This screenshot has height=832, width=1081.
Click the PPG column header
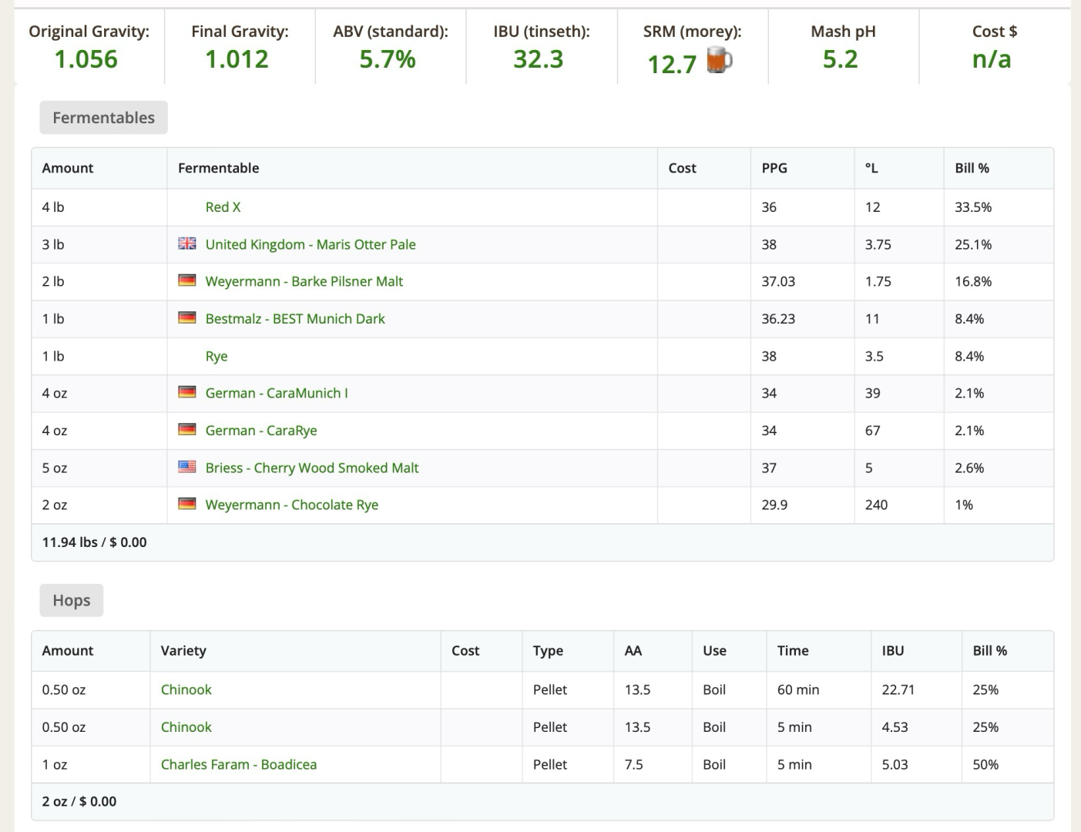pyautogui.click(x=774, y=168)
